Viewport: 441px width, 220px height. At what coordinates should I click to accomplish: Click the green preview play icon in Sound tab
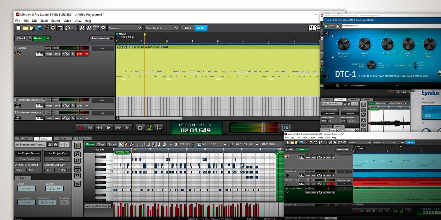77,146
